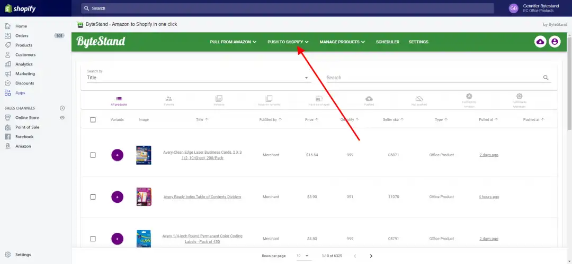Open Apps in sidebar
Viewport: 572px width, 264px height.
[x=21, y=93]
